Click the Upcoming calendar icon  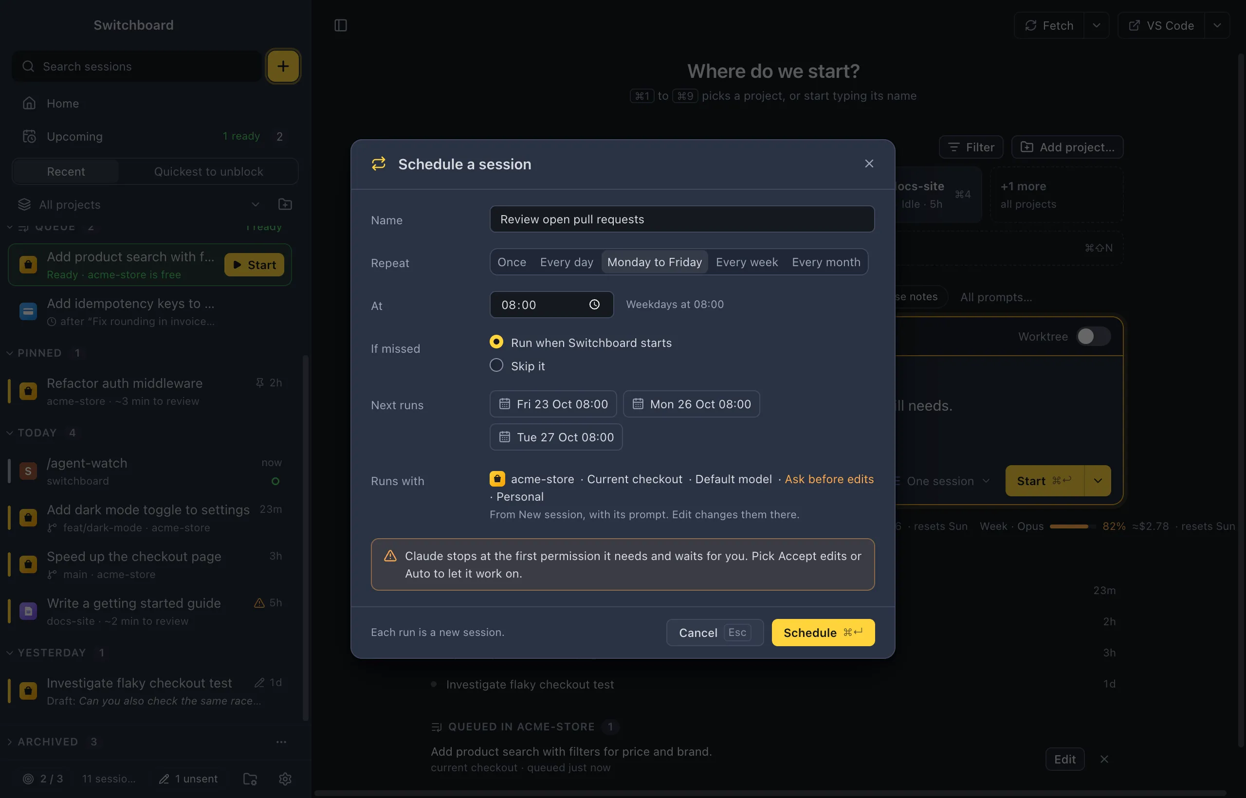29,136
